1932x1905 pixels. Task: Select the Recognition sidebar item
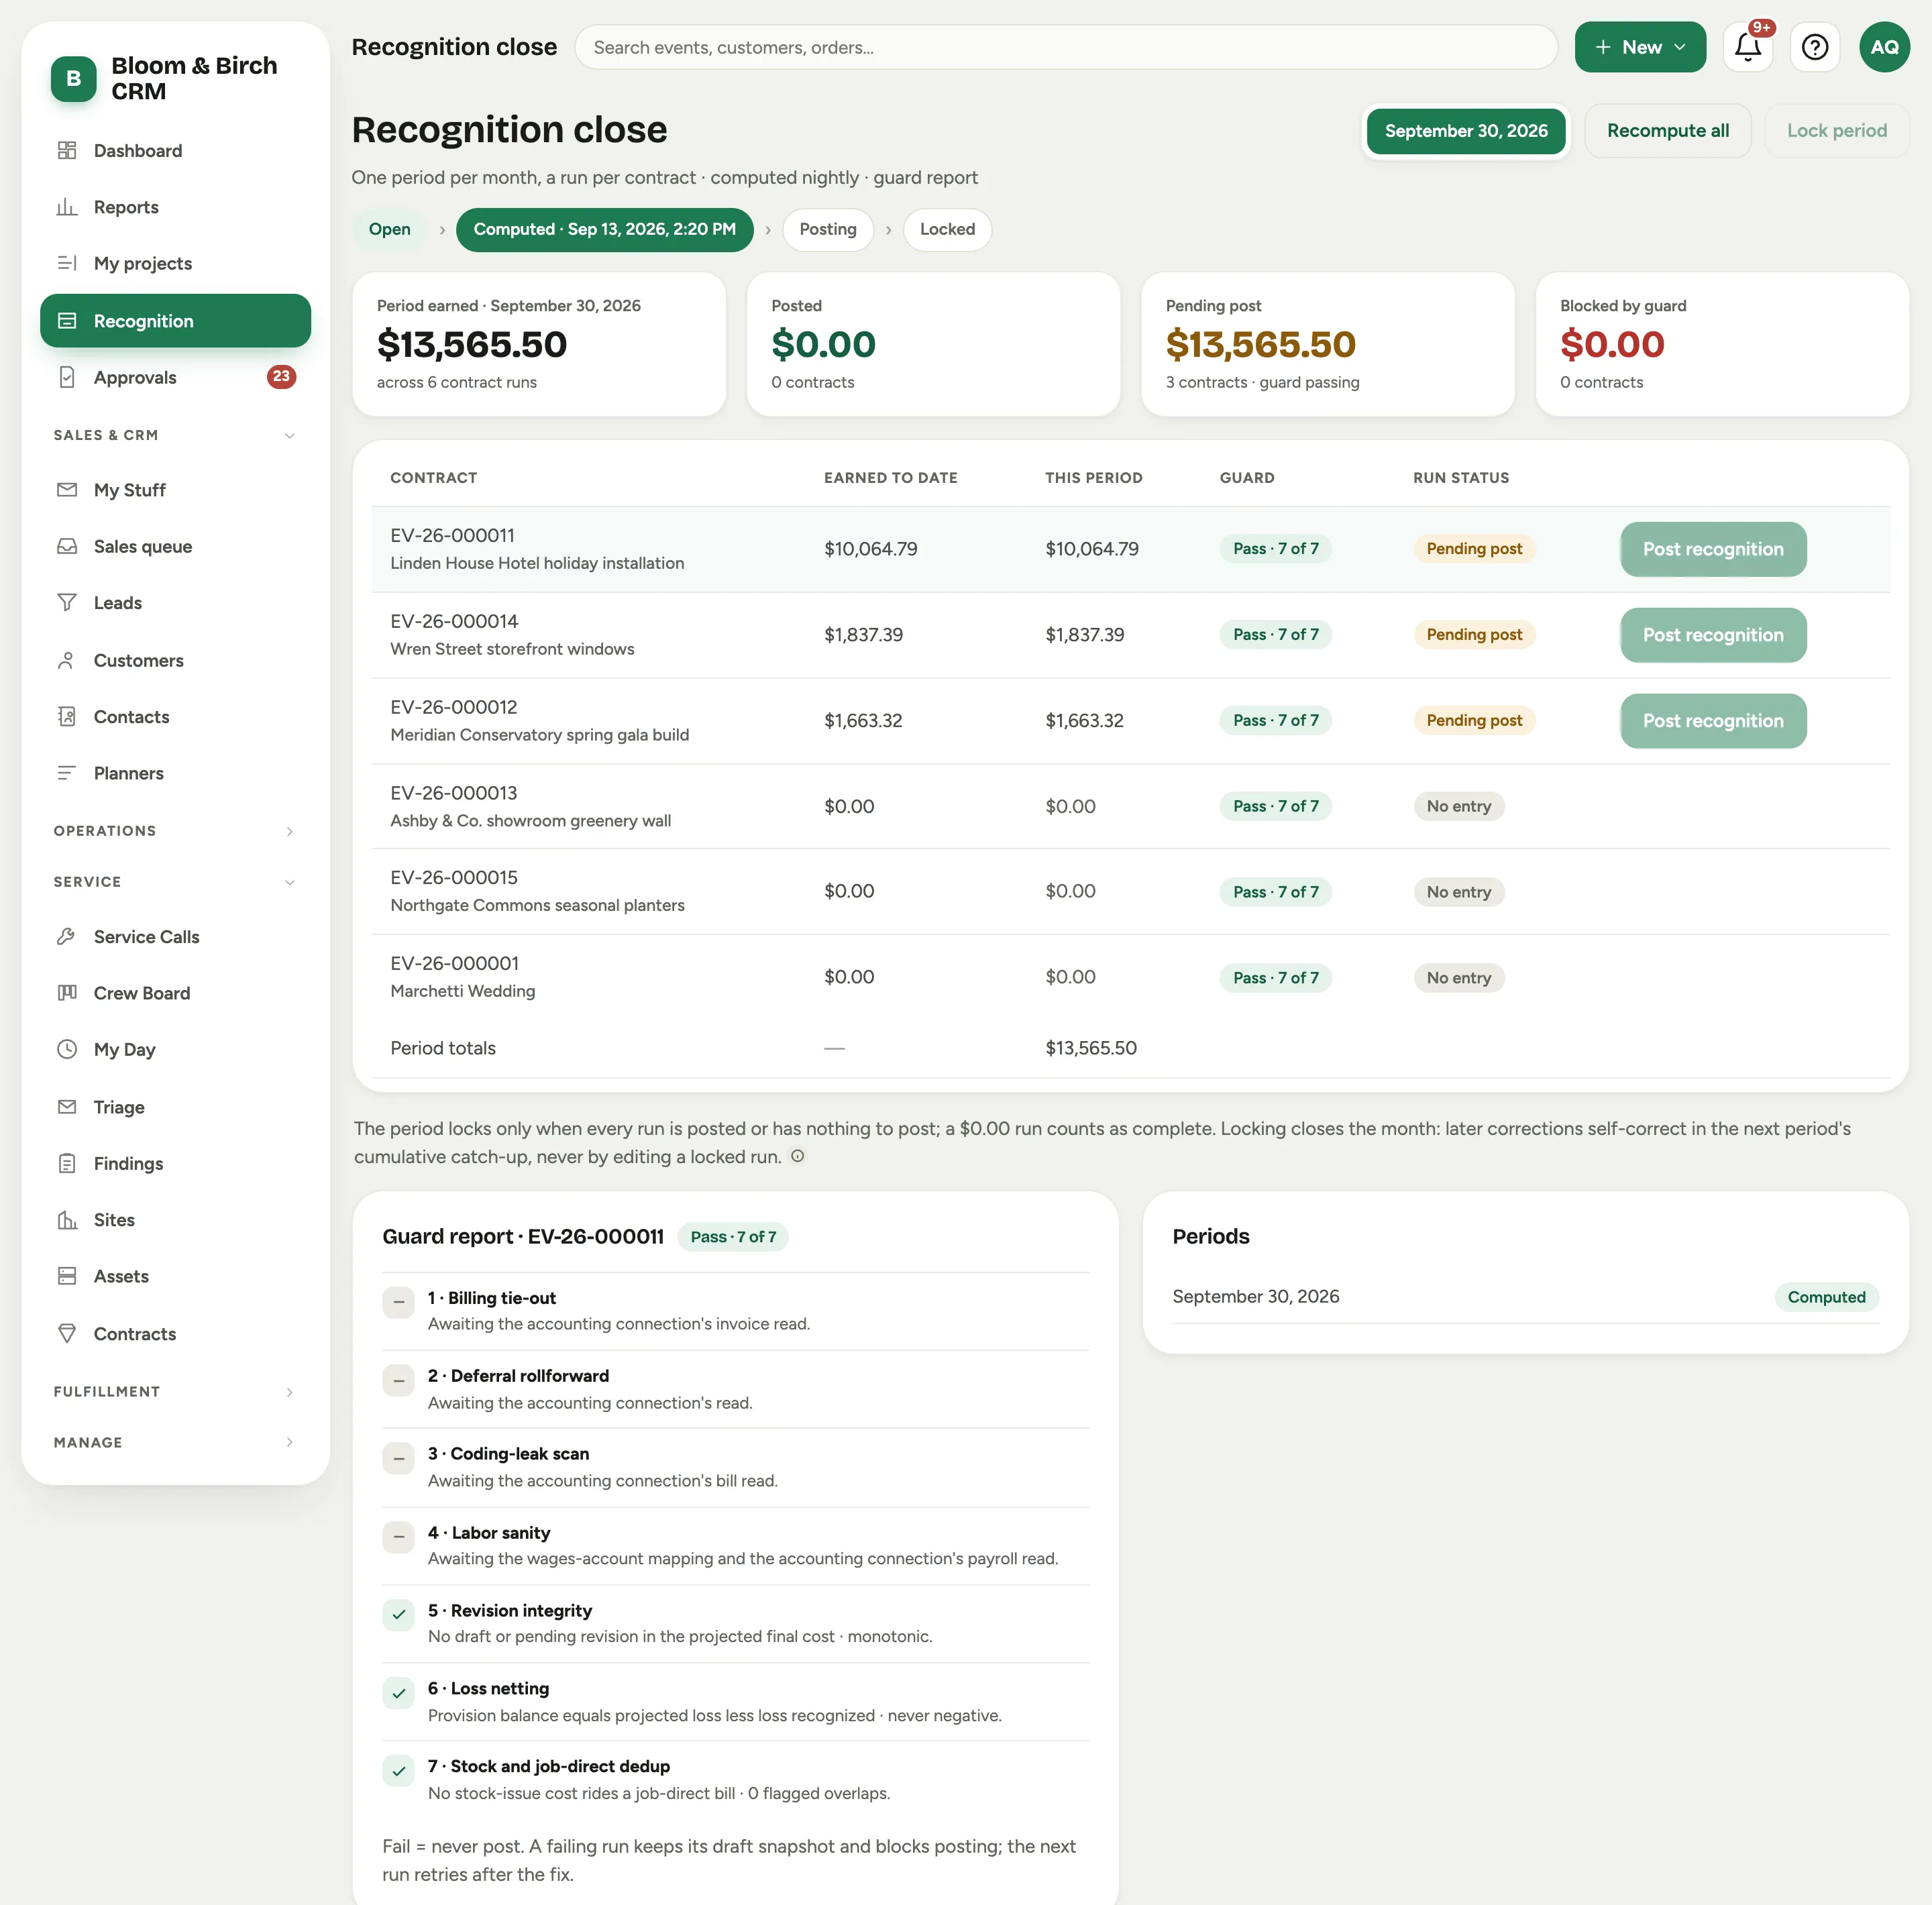coord(175,321)
